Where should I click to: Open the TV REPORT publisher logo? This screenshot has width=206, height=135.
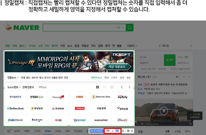(x=80, y=120)
